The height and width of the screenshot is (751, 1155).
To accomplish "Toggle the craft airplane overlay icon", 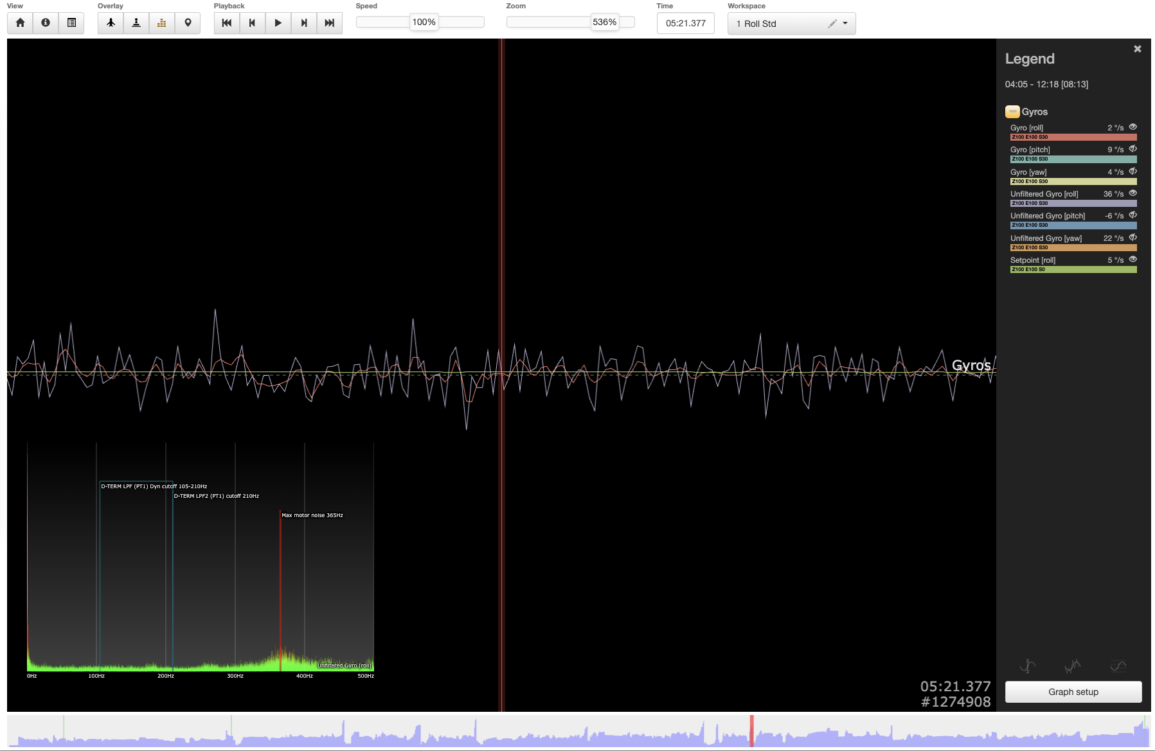I will [111, 23].
